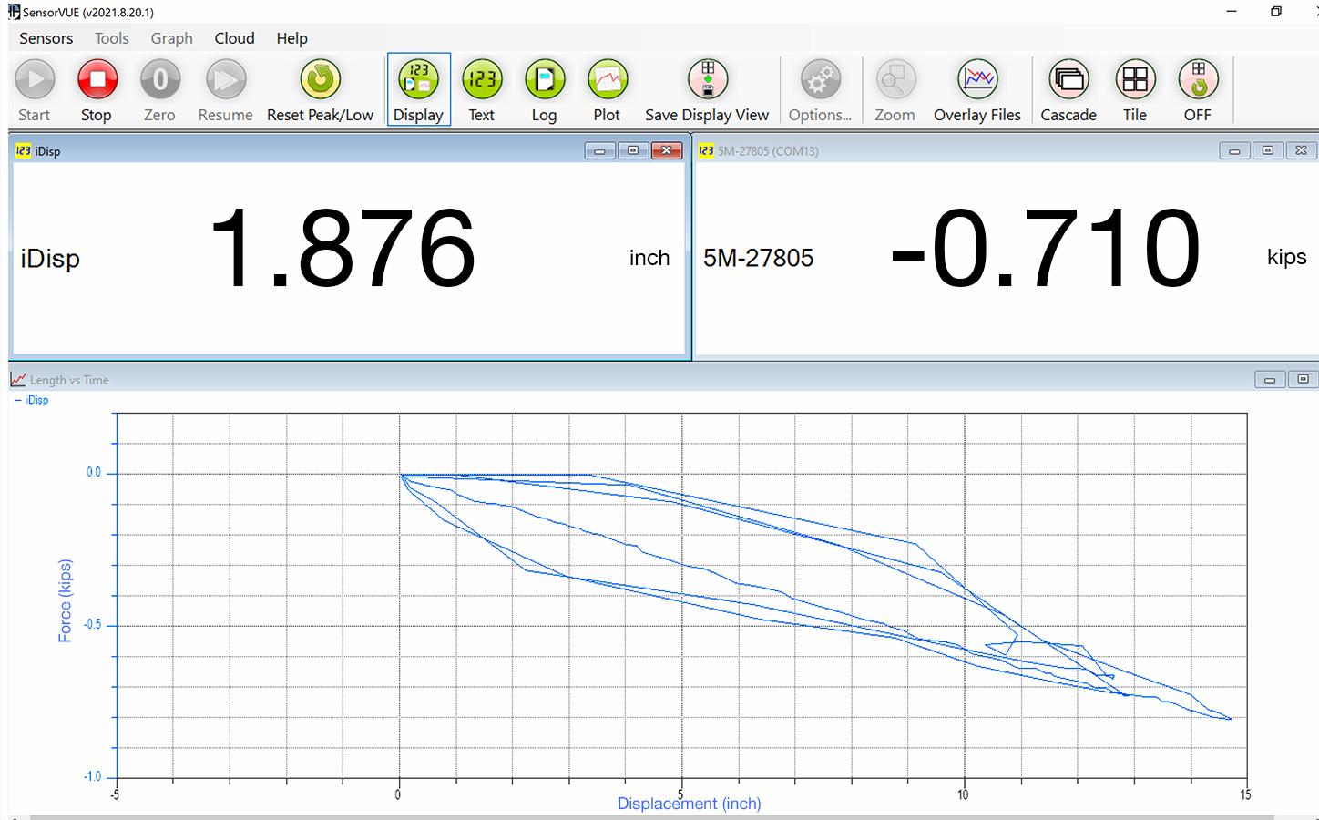Open the Help menu
The width and height of the screenshot is (1319, 820).
[291, 38]
